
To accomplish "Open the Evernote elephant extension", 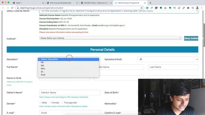I will (x=170, y=8).
